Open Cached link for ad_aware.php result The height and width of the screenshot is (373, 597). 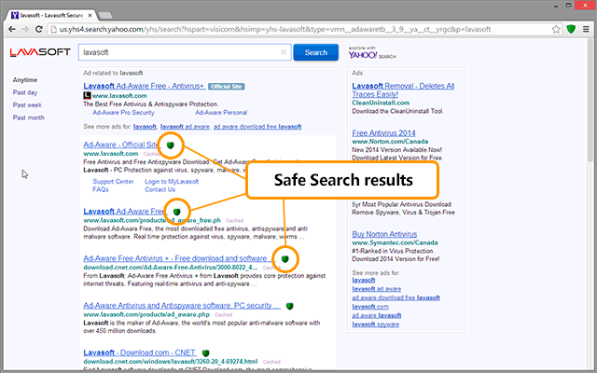point(224,315)
